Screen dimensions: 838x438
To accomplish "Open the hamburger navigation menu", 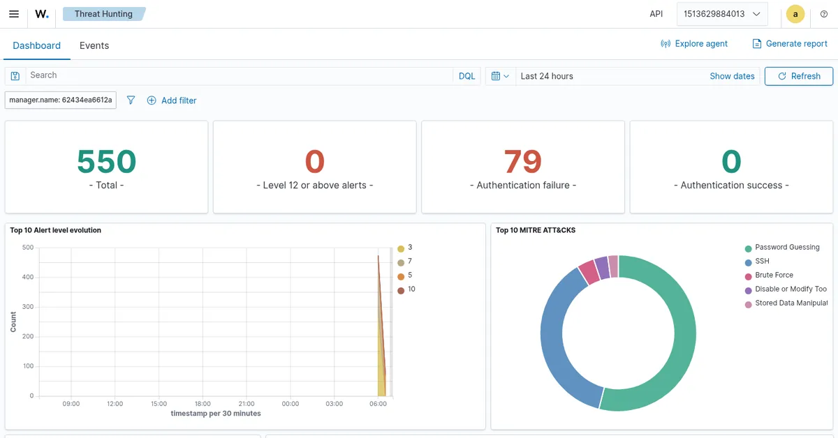I will 14,14.
